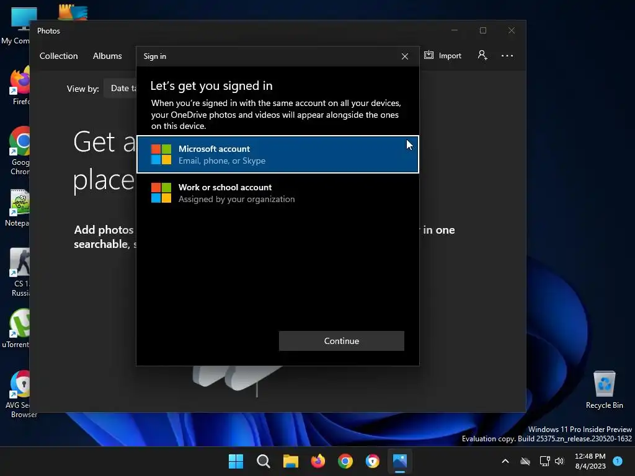Open the Collection tab in Photos
Screen dimensions: 635x476
coord(58,56)
